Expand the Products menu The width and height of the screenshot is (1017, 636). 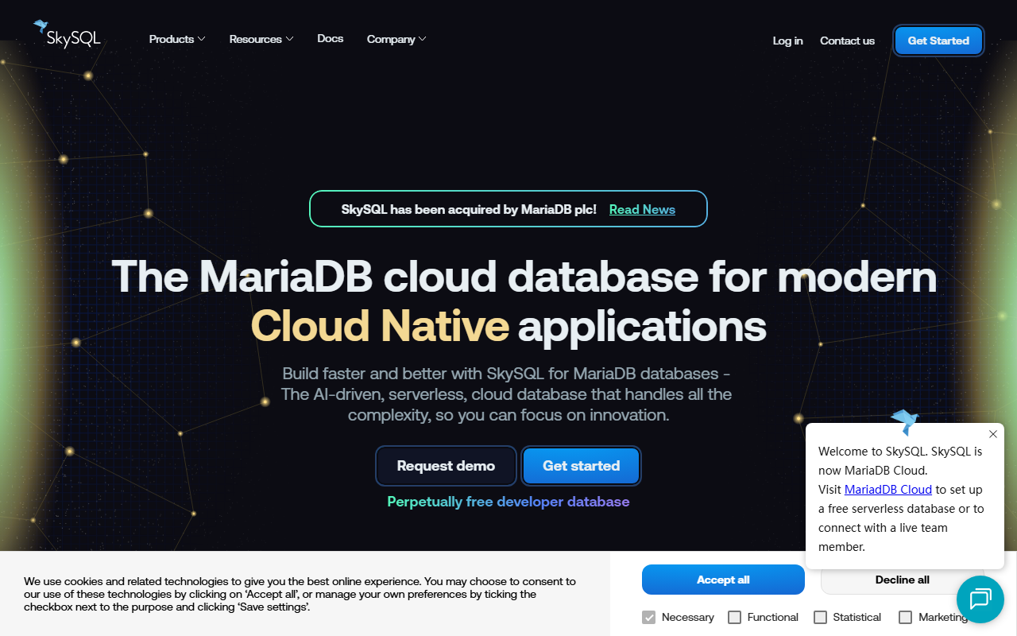(x=177, y=39)
